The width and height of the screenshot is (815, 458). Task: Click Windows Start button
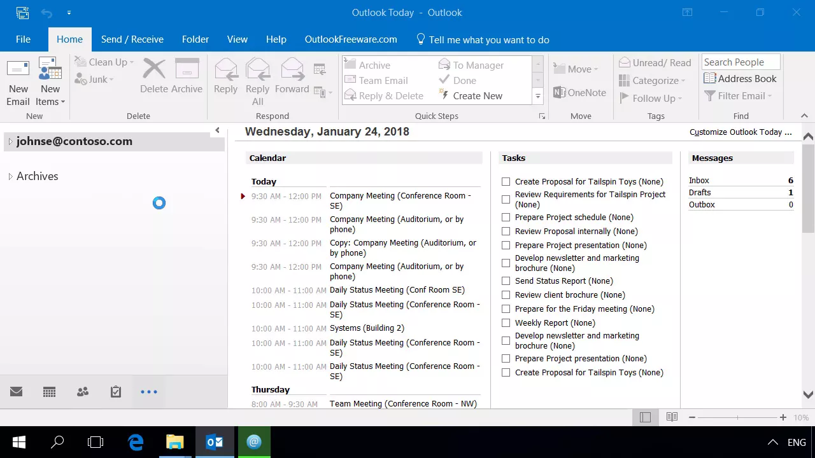tap(18, 442)
